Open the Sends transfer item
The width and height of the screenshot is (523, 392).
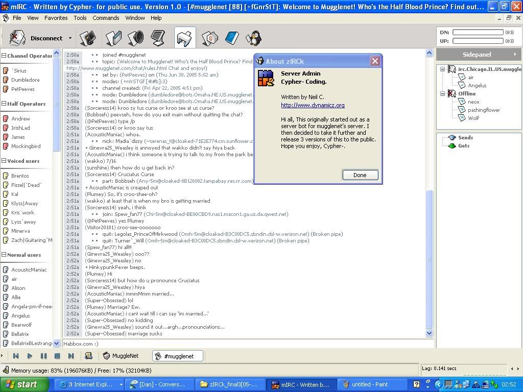tap(465, 137)
